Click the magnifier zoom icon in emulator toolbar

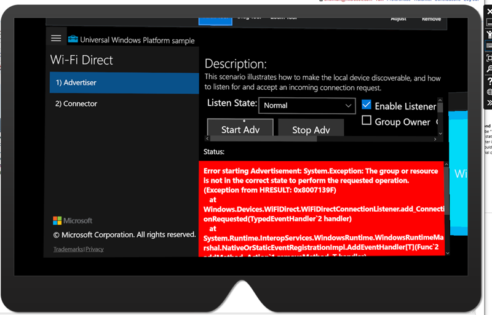click(489, 69)
